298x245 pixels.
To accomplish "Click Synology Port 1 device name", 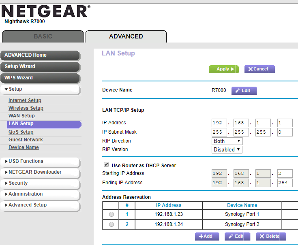I will coord(242,214).
